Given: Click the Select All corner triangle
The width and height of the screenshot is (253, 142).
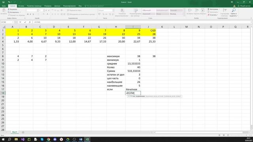Looking at the screenshot, I should [x=3, y=27].
